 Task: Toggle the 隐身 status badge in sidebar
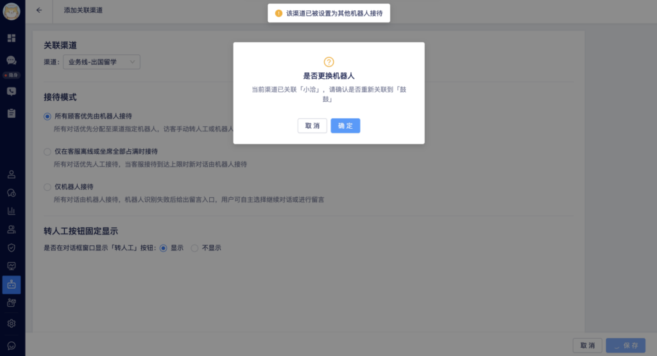pyautogui.click(x=12, y=76)
